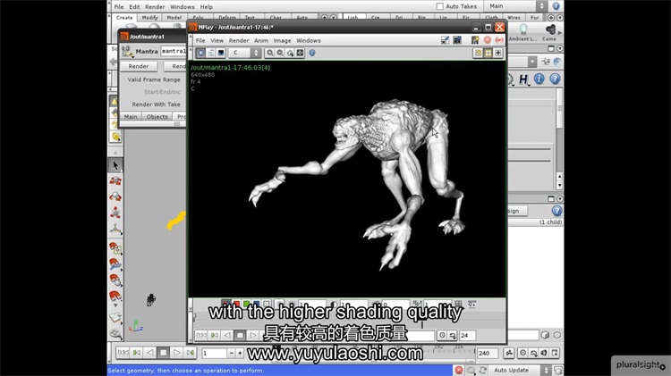The image size is (671, 376).
Task: Click MPlay red stop render icon
Action: [488, 39]
